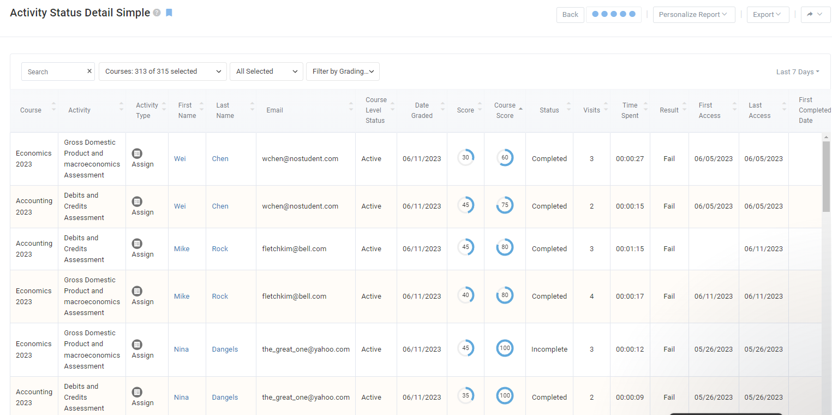Click the Dangels last name link
The width and height of the screenshot is (832, 415).
225,349
